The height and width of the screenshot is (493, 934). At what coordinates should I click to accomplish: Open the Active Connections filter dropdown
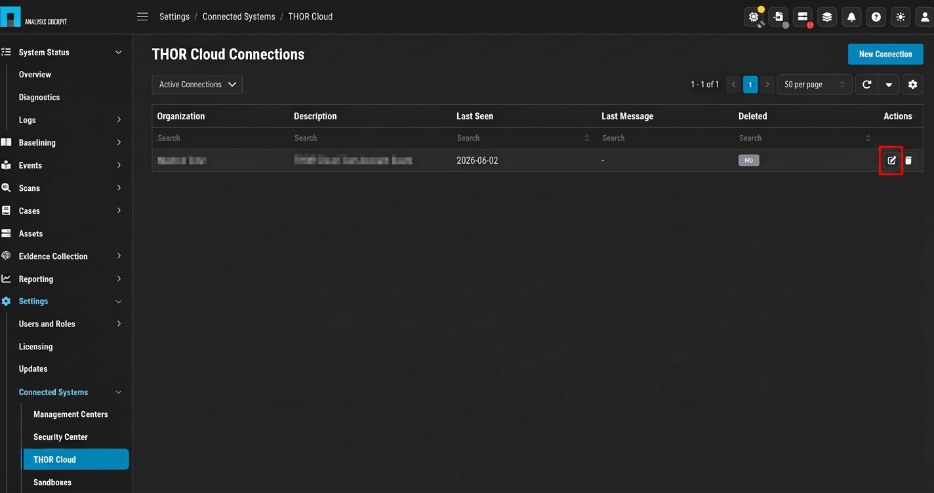197,85
